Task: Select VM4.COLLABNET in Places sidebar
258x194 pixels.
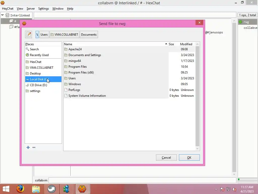Action: tap(43, 67)
